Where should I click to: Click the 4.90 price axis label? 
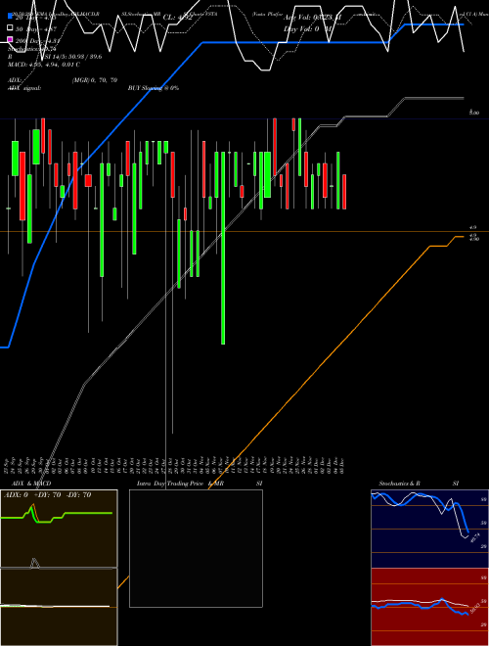point(474,239)
